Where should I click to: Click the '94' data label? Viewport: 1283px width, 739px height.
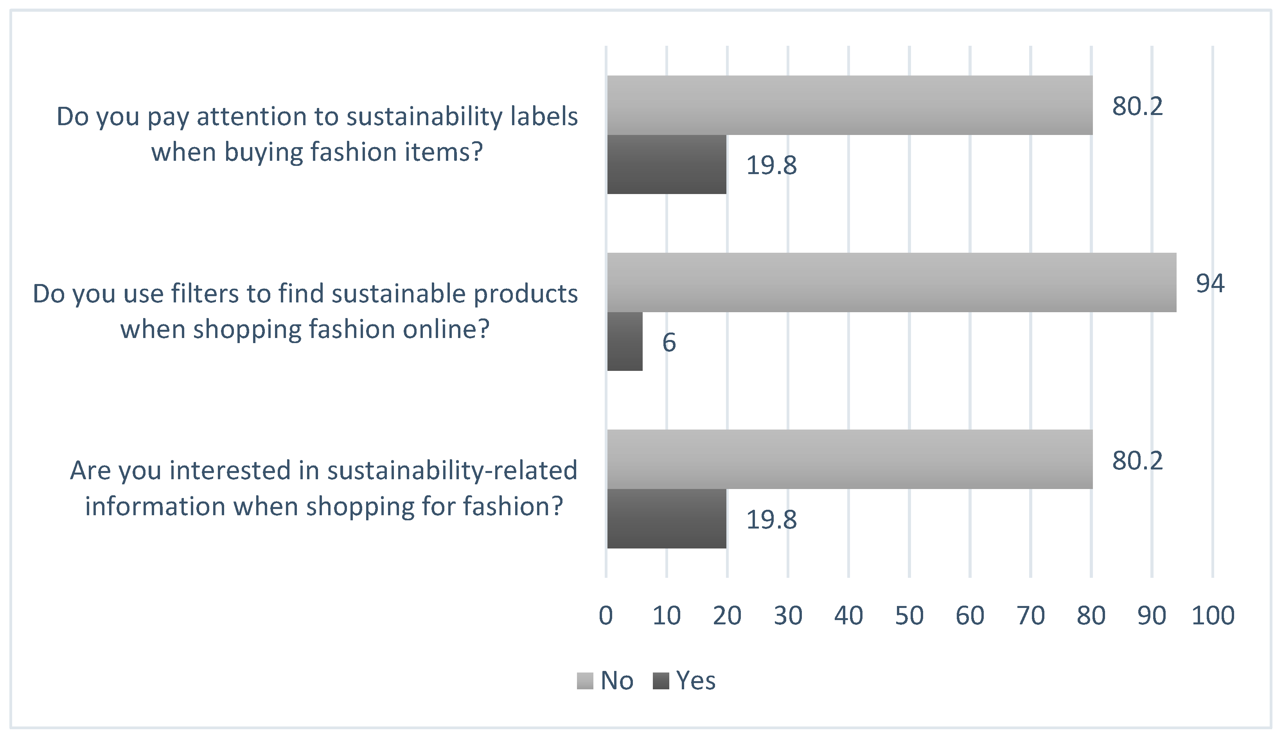coord(1210,283)
